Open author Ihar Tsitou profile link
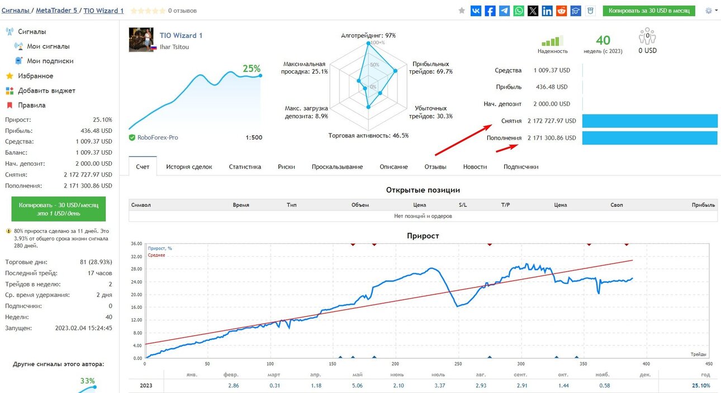 [x=174, y=47]
